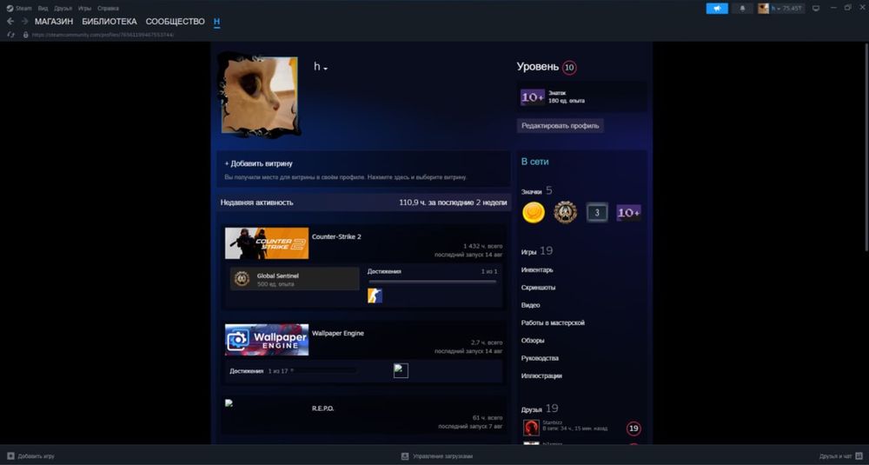Click the Wallpaper Engine banner
This screenshot has height=465, width=869.
point(267,340)
